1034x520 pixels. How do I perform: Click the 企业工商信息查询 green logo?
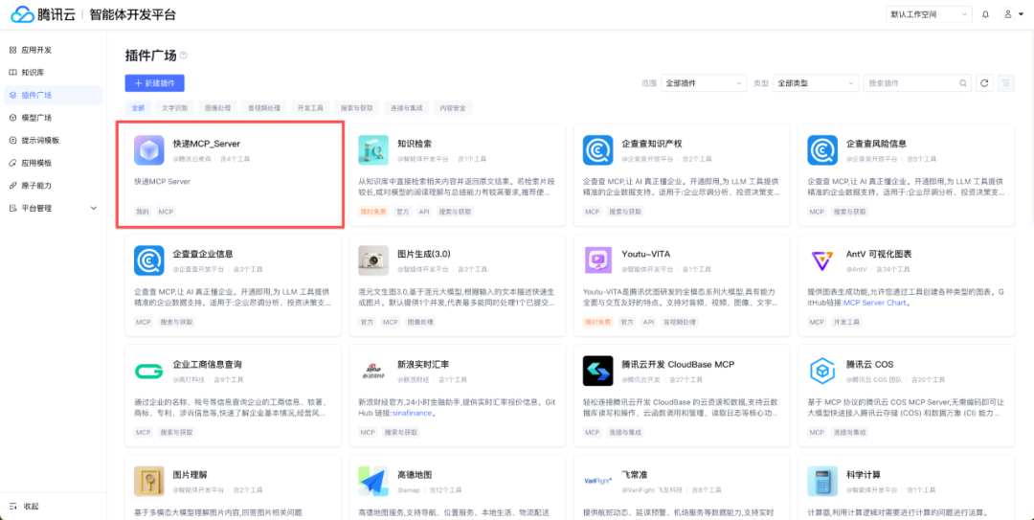pos(149,372)
